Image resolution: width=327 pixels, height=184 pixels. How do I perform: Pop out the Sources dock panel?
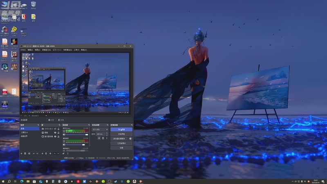[x=59, y=125]
